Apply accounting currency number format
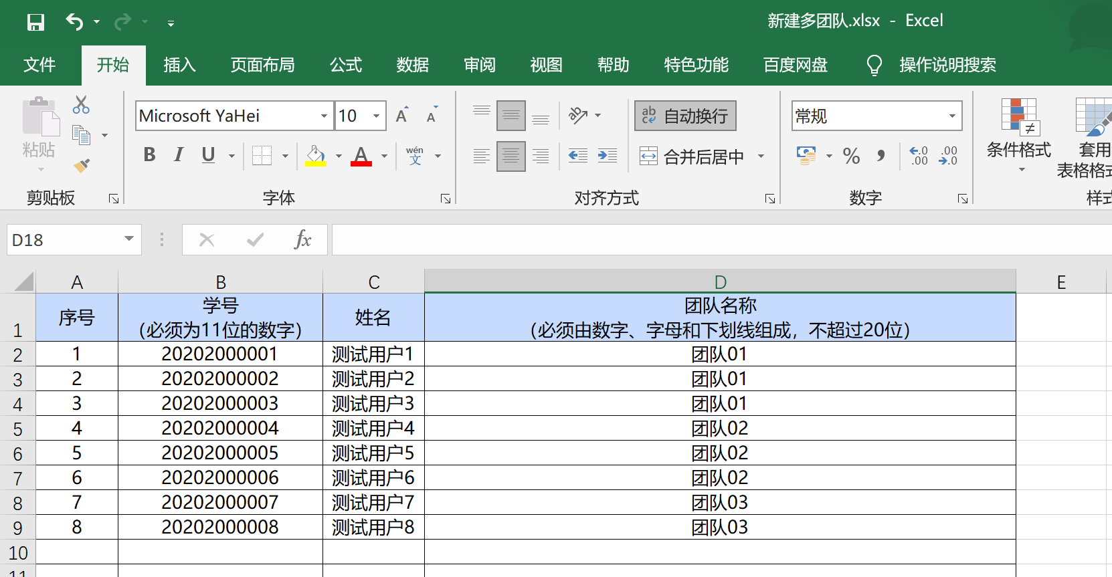Viewport: 1112px width, 577px height. [x=806, y=156]
